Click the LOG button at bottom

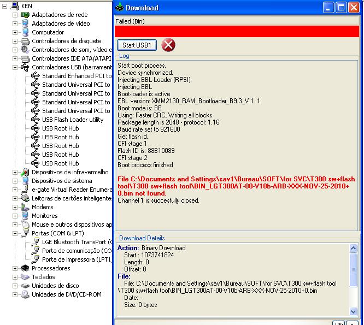tap(339, 322)
